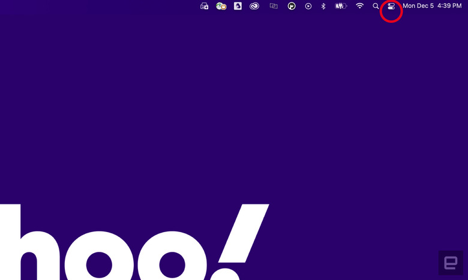Click the round black circular menu icon
Image resolution: width=468 pixels, height=280 pixels.
(x=292, y=6)
